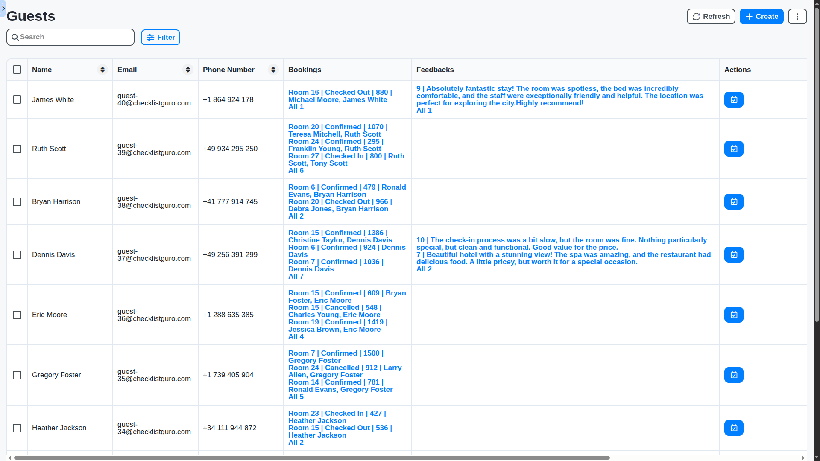Click the booking action icon for Ruth Scott
The width and height of the screenshot is (820, 461).
(x=734, y=149)
